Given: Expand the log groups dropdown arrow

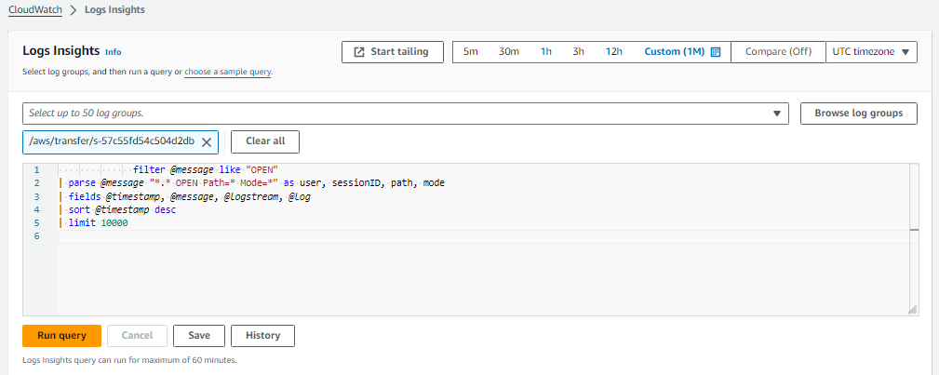Looking at the screenshot, I should (777, 114).
